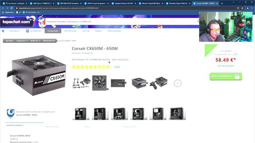Image resolution: width=255 pixels, height=143 pixels.
Task: Open the first expert PC build thumbnail
Action: 81,114
